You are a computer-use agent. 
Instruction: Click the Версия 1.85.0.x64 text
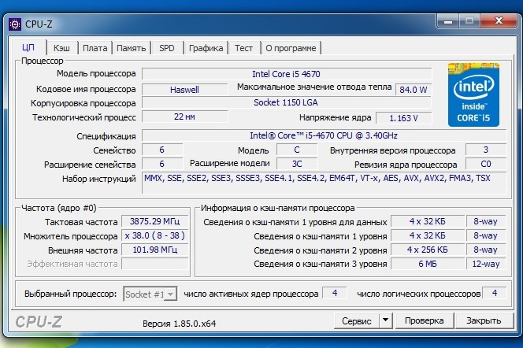pyautogui.click(x=179, y=324)
